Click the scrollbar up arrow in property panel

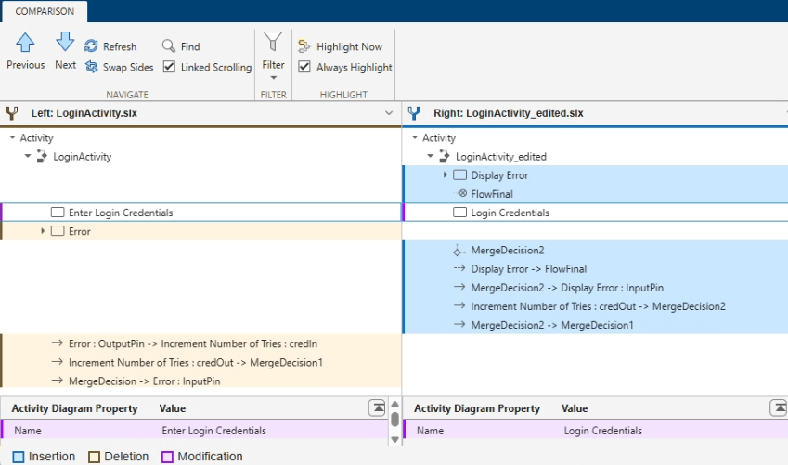395,404
